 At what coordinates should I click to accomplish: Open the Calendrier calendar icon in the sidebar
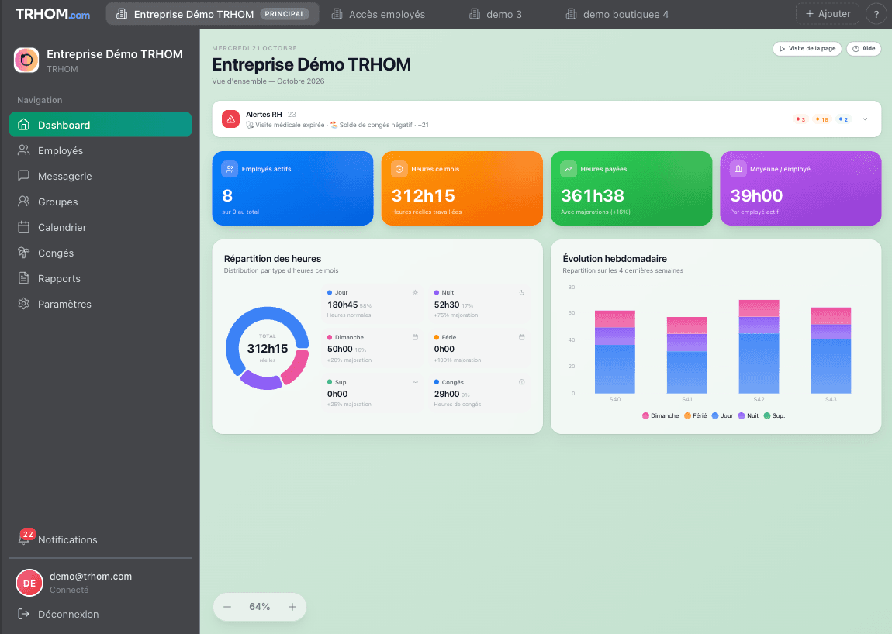23,227
